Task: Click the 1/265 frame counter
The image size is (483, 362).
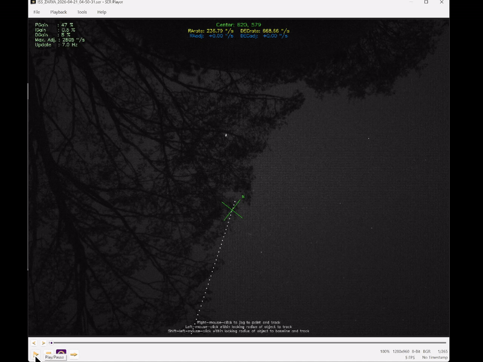Action: tap(442, 351)
